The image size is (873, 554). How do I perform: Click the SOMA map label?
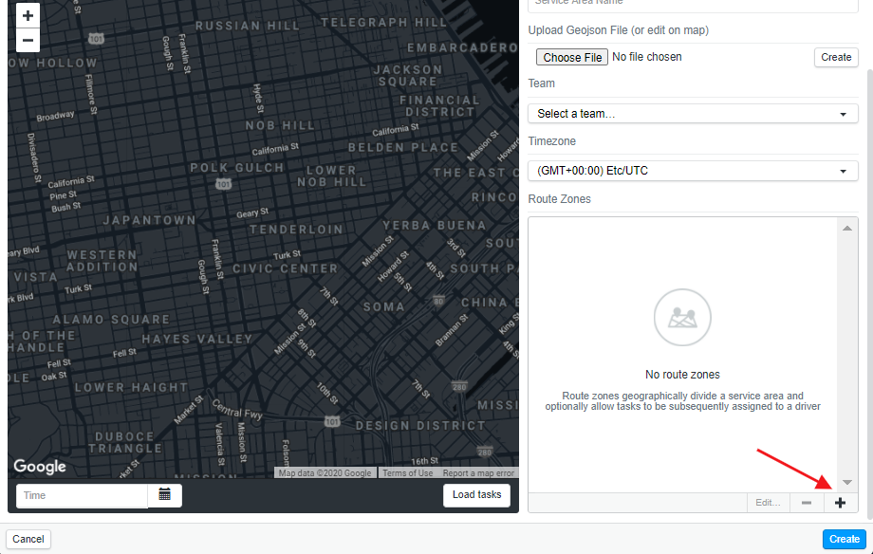383,306
